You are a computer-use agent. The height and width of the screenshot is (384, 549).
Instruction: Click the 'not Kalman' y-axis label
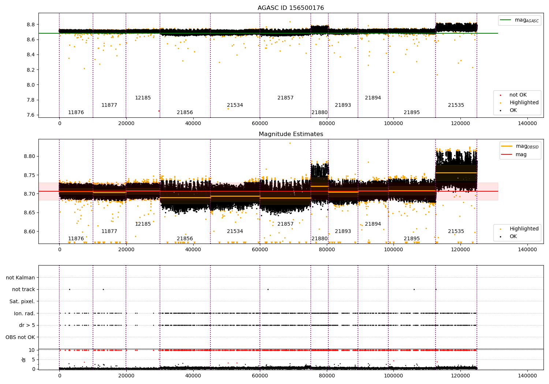[20, 278]
